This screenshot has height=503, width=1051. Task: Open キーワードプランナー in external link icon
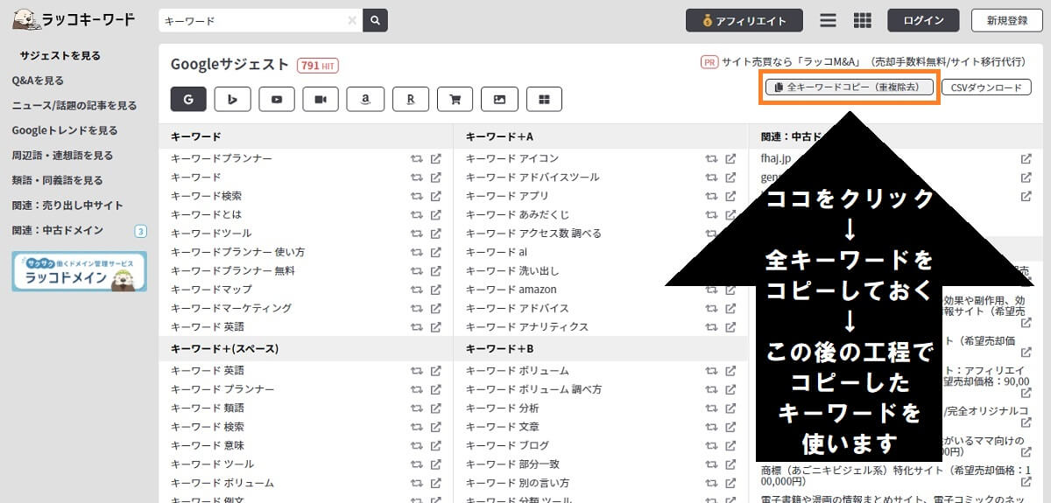point(435,158)
